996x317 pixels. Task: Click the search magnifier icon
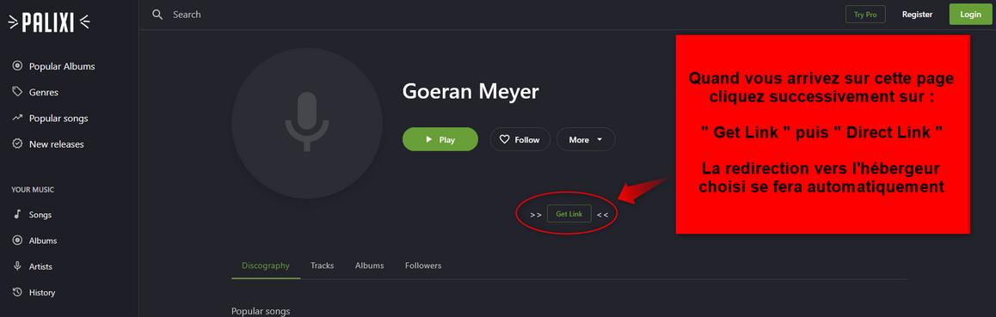point(158,14)
